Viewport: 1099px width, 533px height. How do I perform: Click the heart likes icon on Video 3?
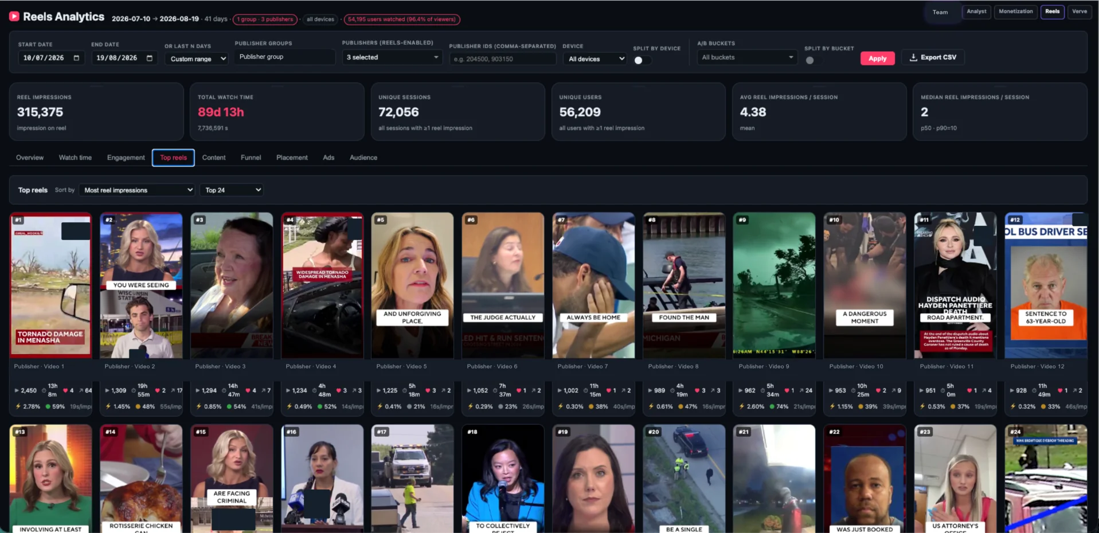coord(248,390)
